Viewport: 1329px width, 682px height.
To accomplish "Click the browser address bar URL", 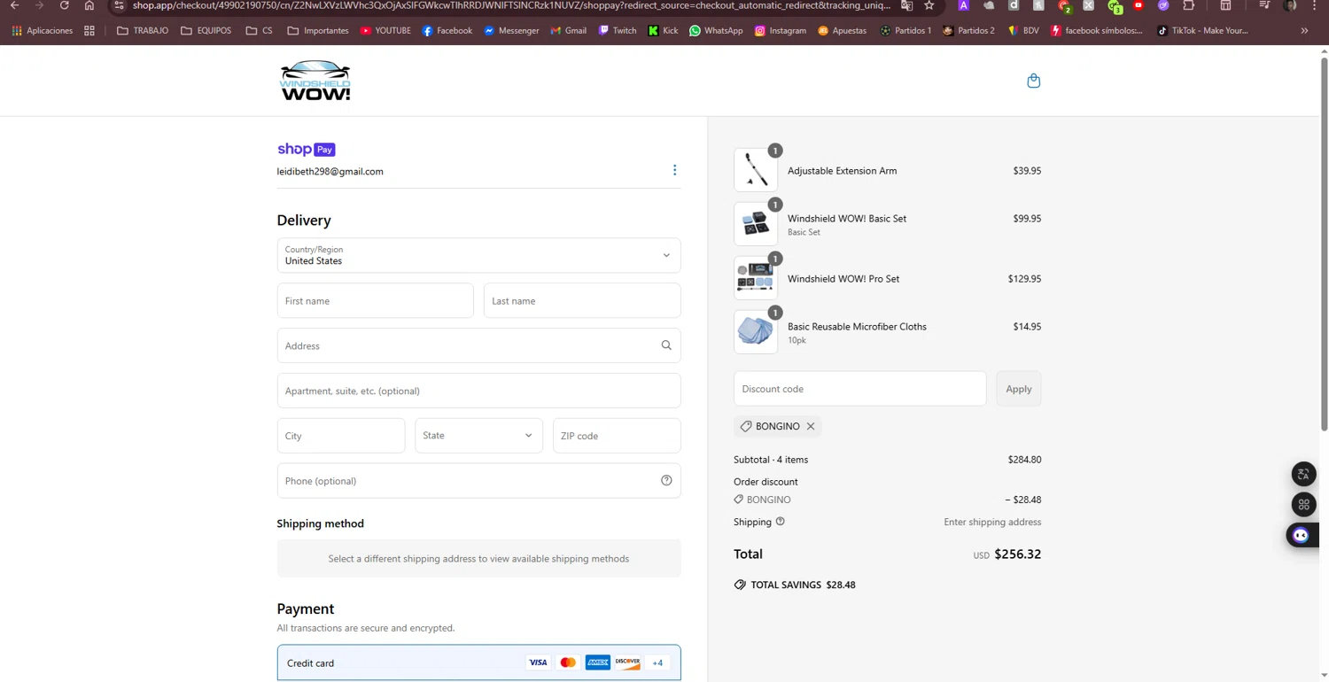I will pos(511,5).
